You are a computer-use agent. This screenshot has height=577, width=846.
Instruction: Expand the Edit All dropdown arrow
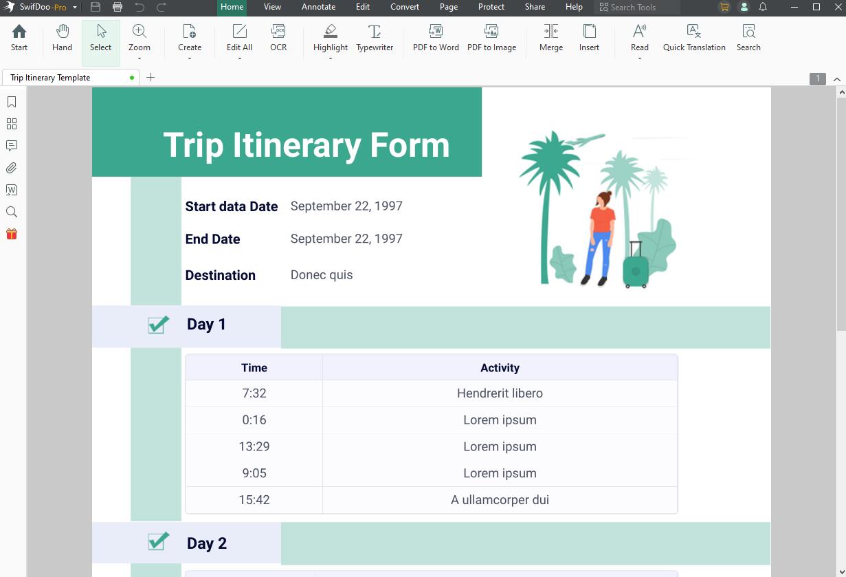pyautogui.click(x=239, y=58)
